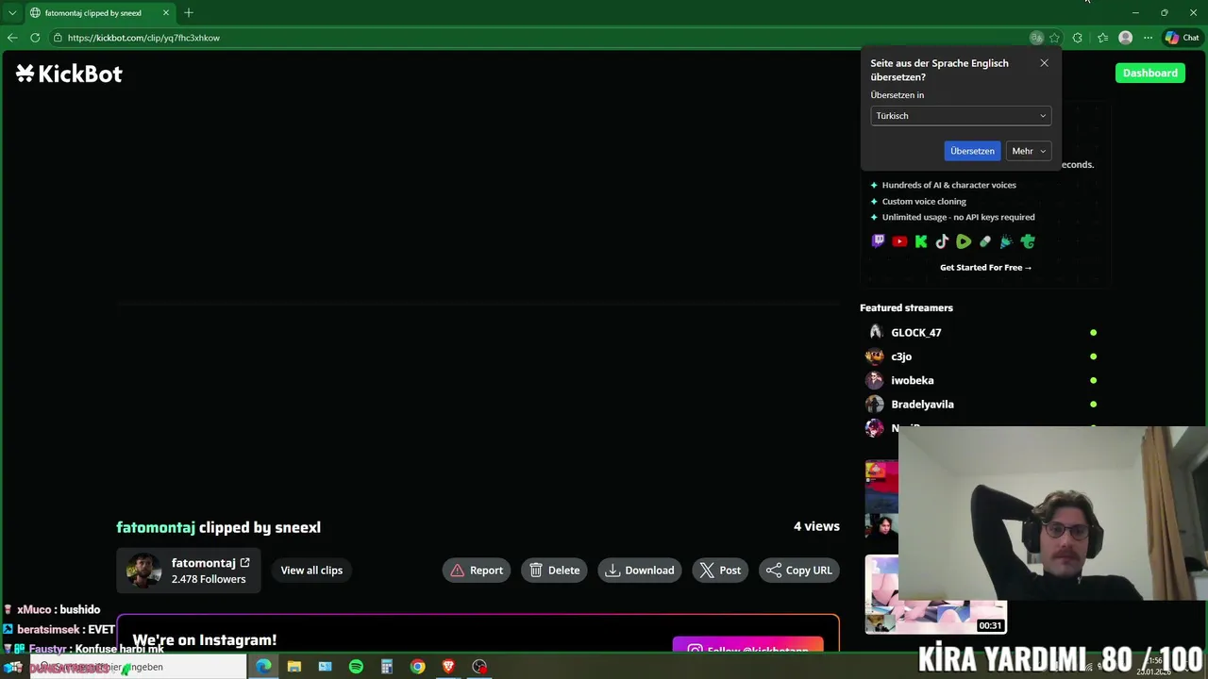
Task: Click the translate icon in address bar
Action: click(1036, 38)
